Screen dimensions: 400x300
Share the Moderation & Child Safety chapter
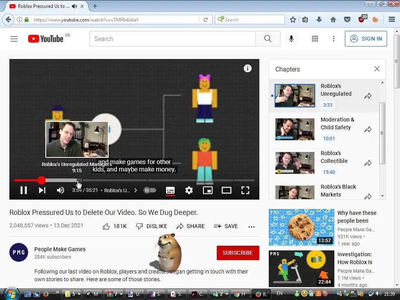[368, 130]
